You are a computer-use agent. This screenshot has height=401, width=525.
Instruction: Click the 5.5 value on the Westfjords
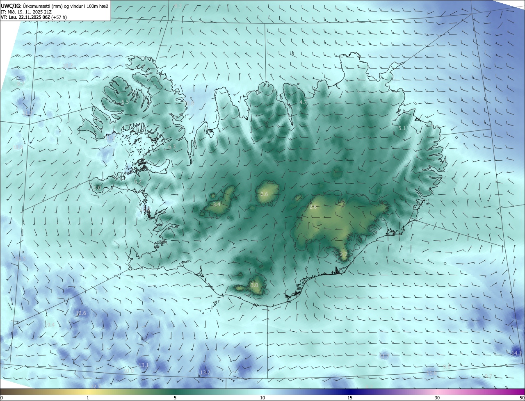pos(126,102)
